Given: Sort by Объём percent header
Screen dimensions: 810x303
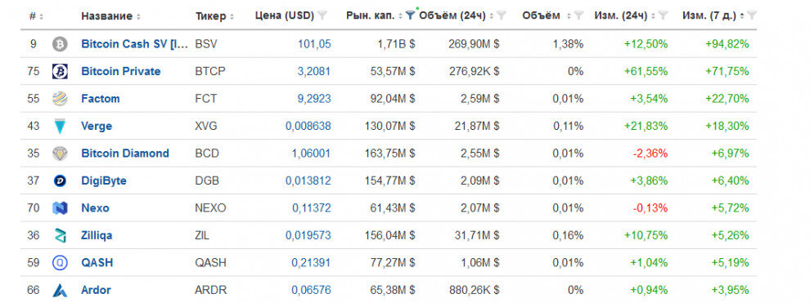Looking at the screenshot, I should 547,16.
